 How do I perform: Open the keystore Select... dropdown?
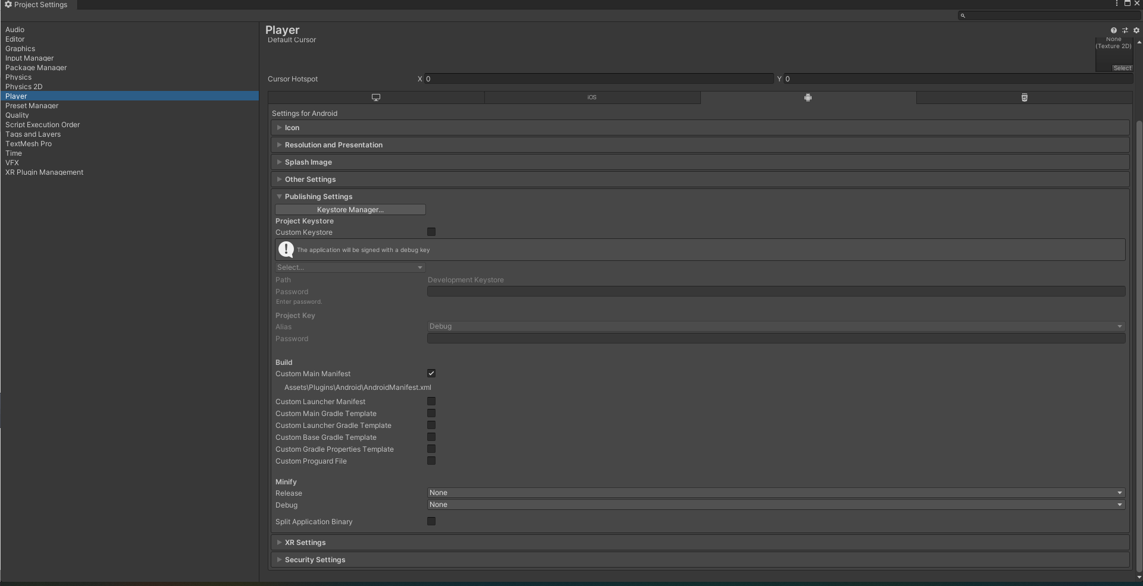(350, 267)
